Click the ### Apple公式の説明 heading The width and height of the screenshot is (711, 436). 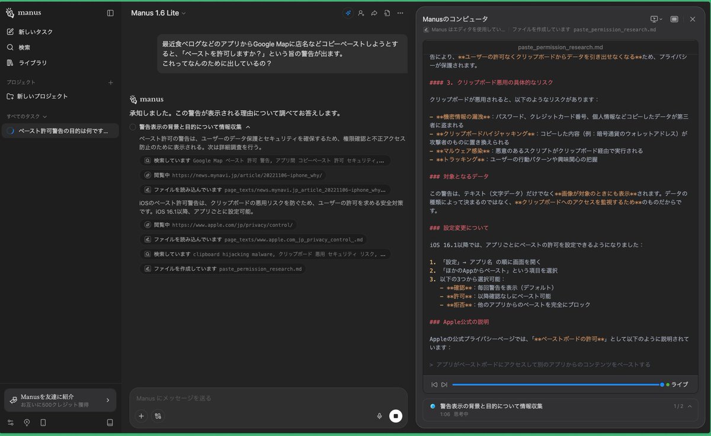coord(459,322)
